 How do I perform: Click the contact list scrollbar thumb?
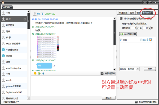[x=28, y=21]
